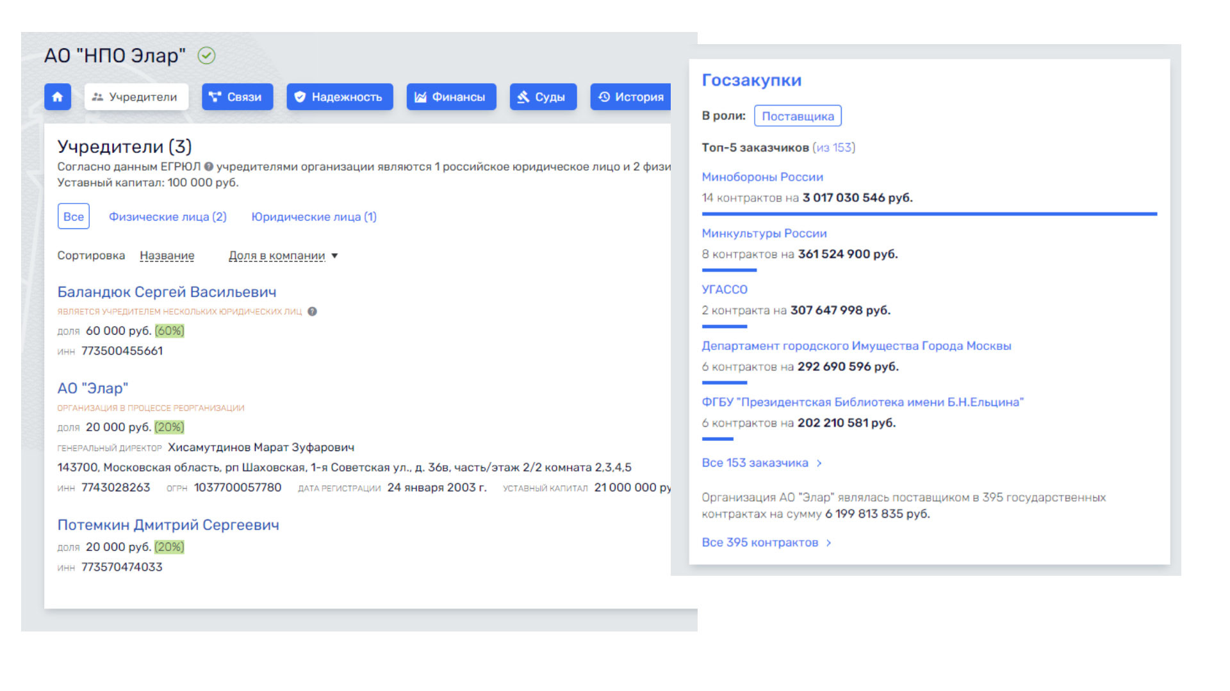Click the Минобороны России contract bar
Screen dimensions: 1230x691
coord(930,214)
